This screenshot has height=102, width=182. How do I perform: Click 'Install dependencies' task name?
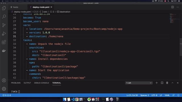(53, 59)
